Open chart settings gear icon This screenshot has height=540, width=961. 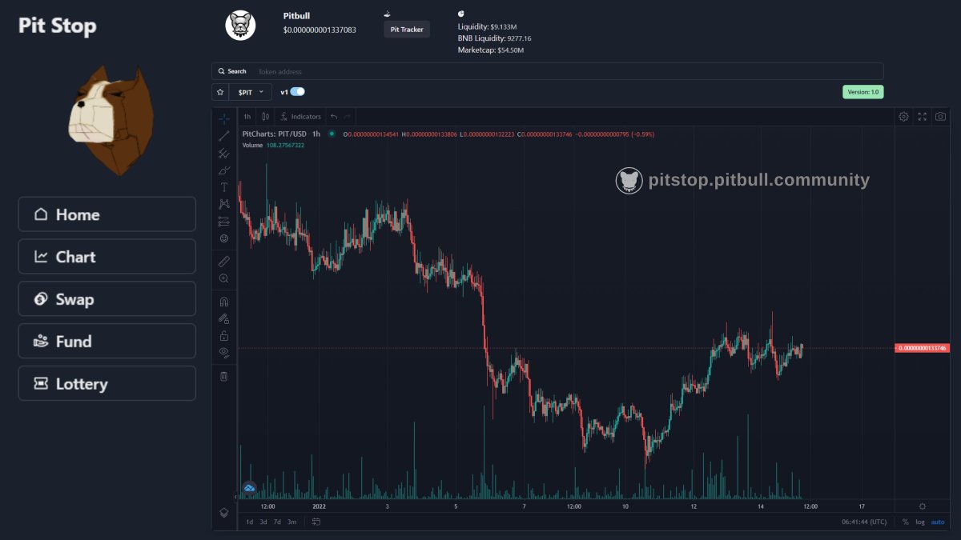(x=903, y=117)
